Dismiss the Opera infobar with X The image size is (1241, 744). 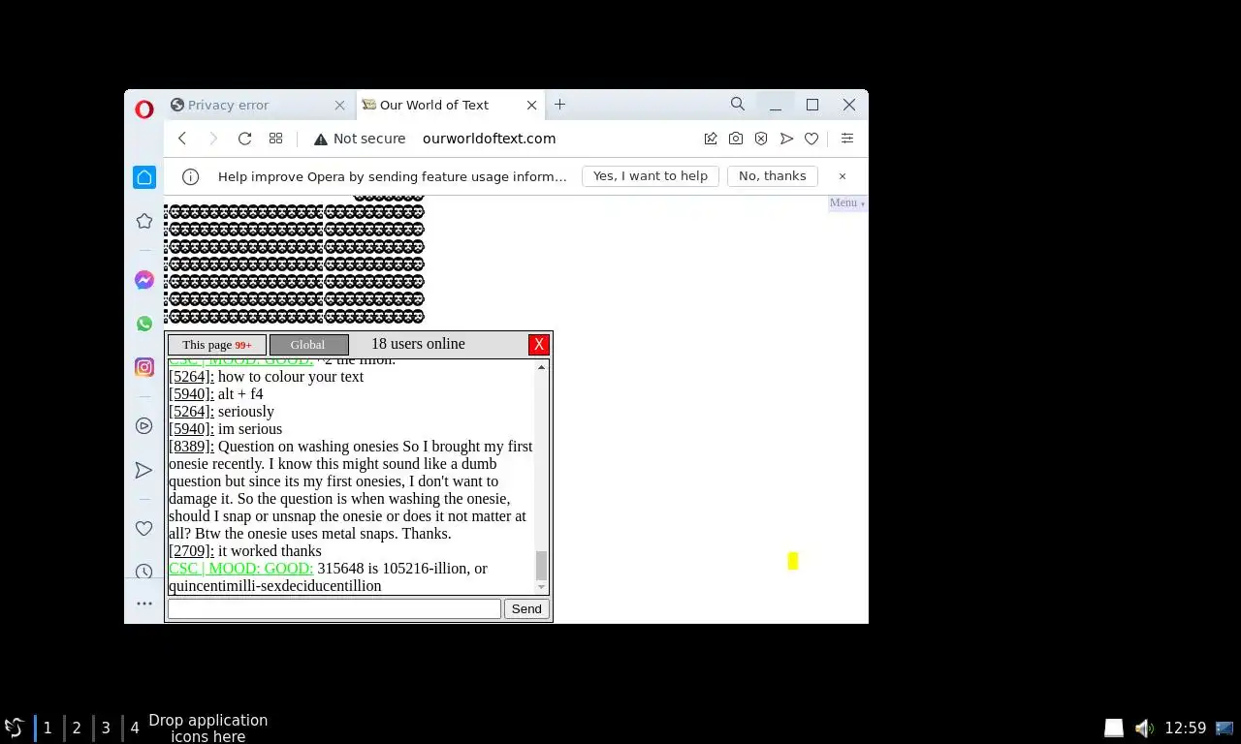843,176
